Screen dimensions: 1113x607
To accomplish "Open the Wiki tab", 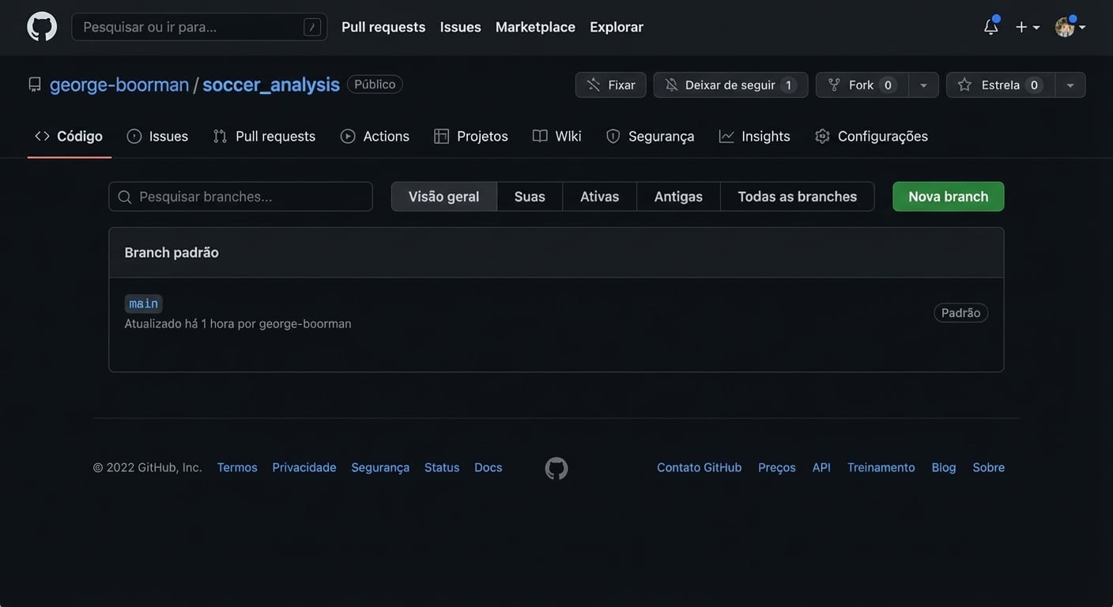I will [557, 137].
